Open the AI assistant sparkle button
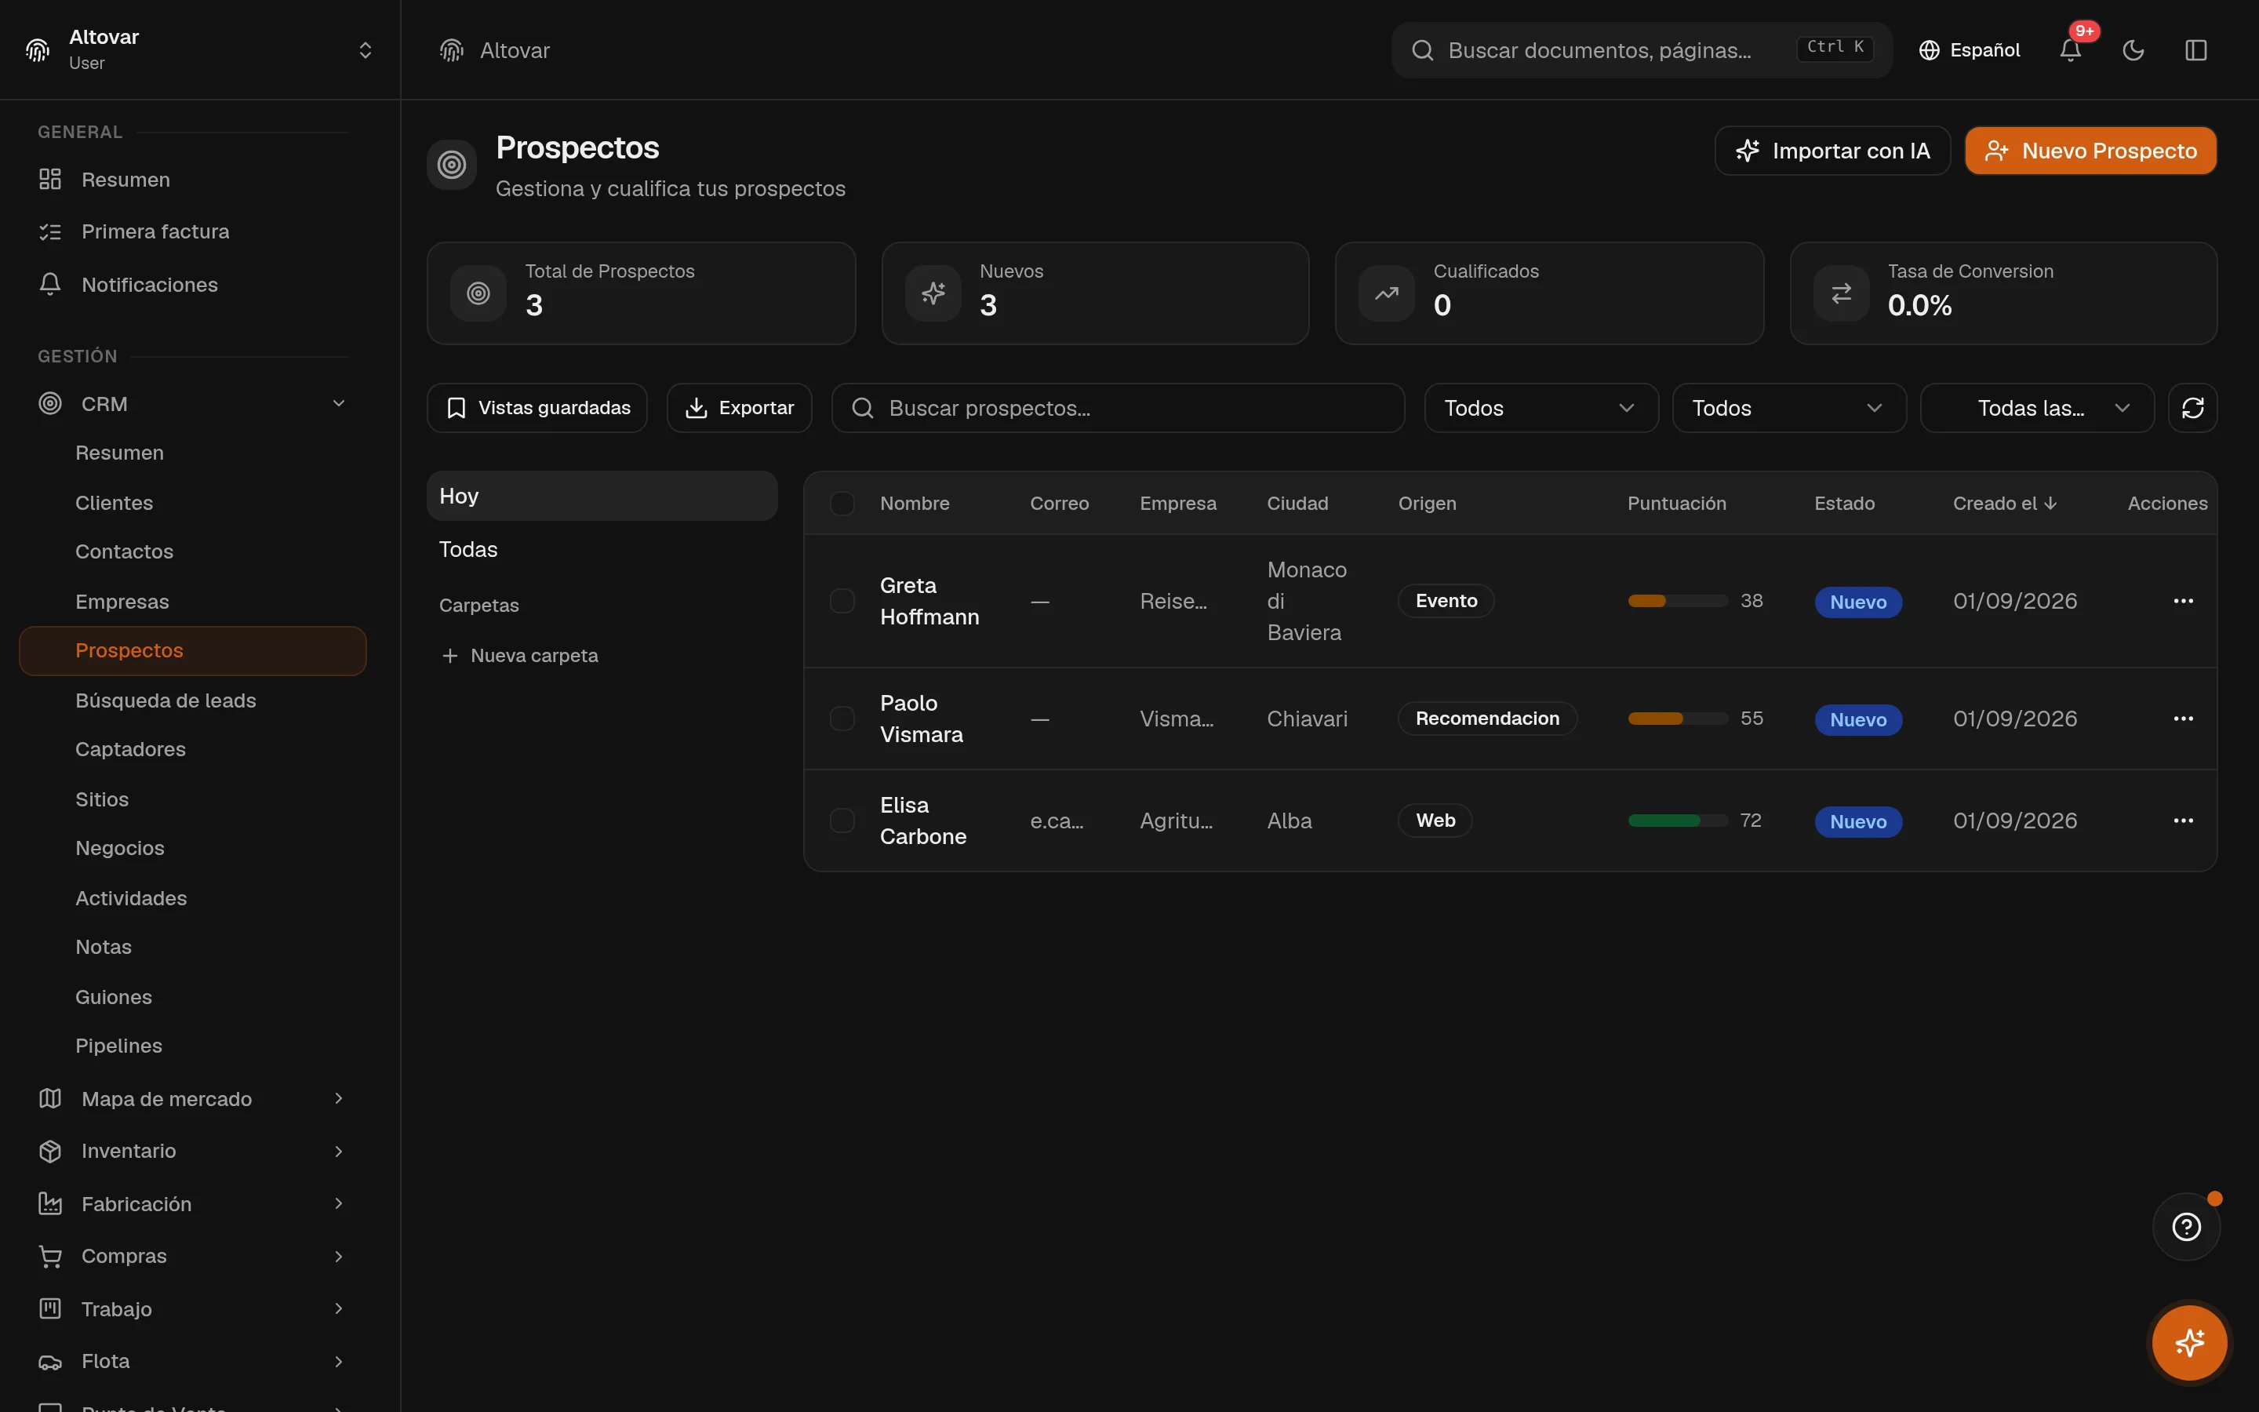 pyautogui.click(x=2189, y=1343)
